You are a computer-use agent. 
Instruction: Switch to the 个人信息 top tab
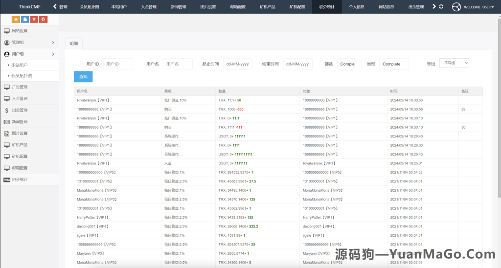pyautogui.click(x=357, y=7)
